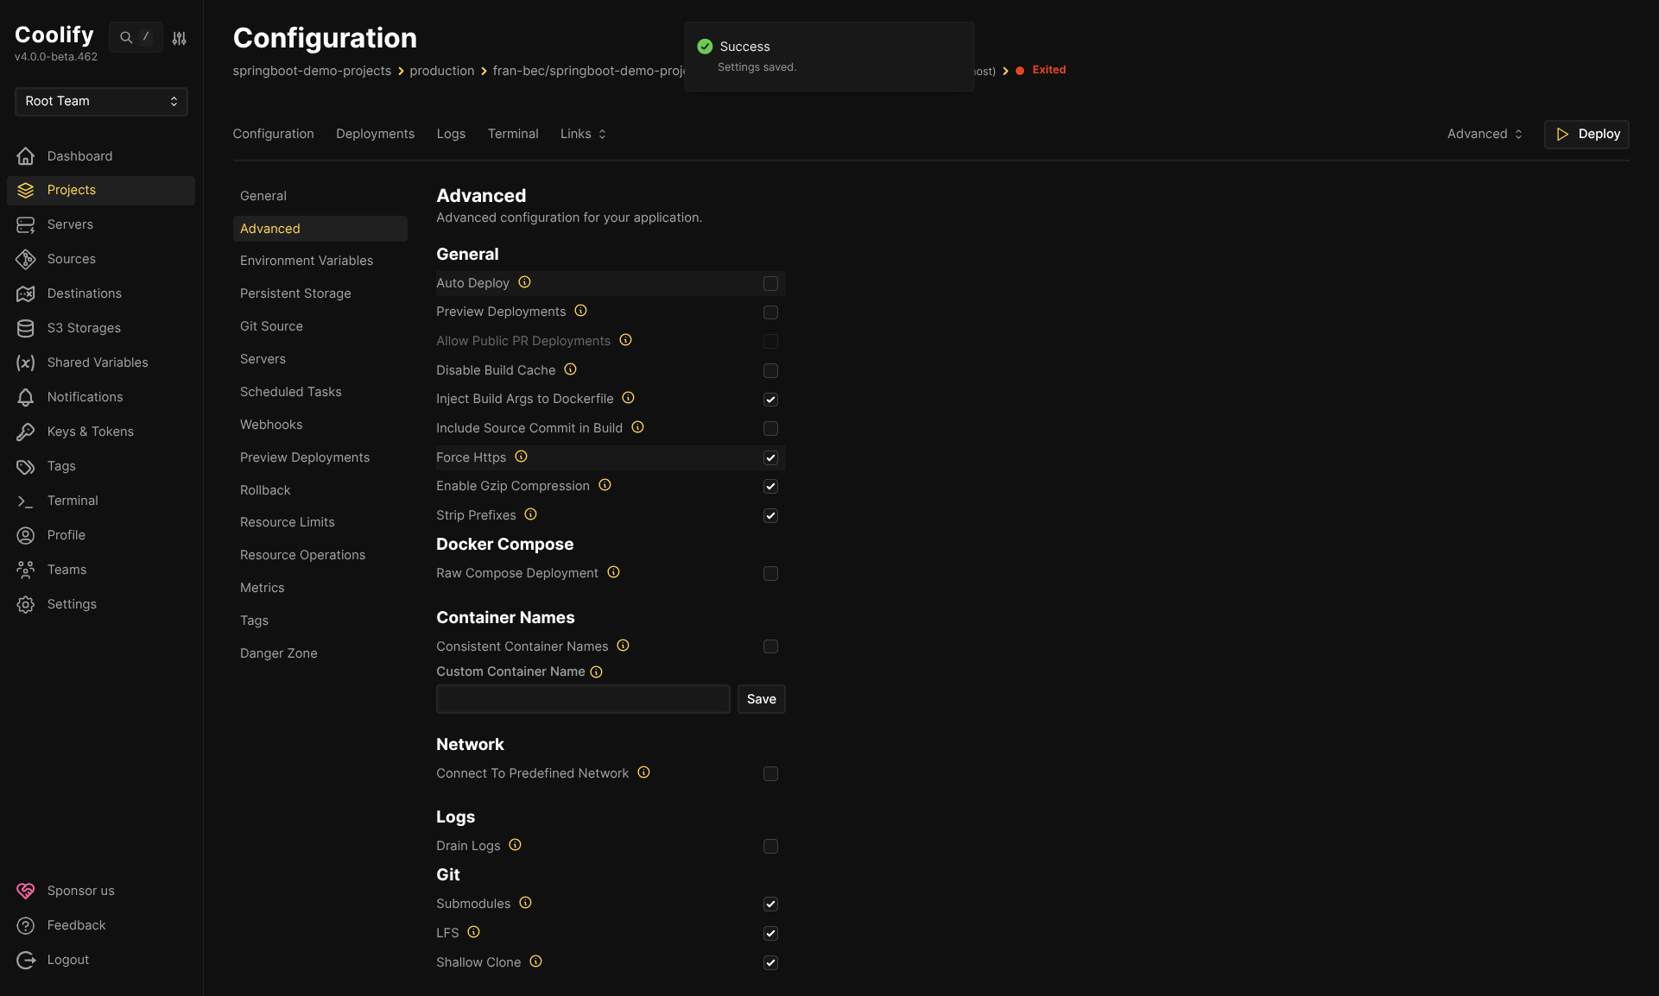Expand the Links dropdown
The image size is (1659, 996).
(583, 134)
